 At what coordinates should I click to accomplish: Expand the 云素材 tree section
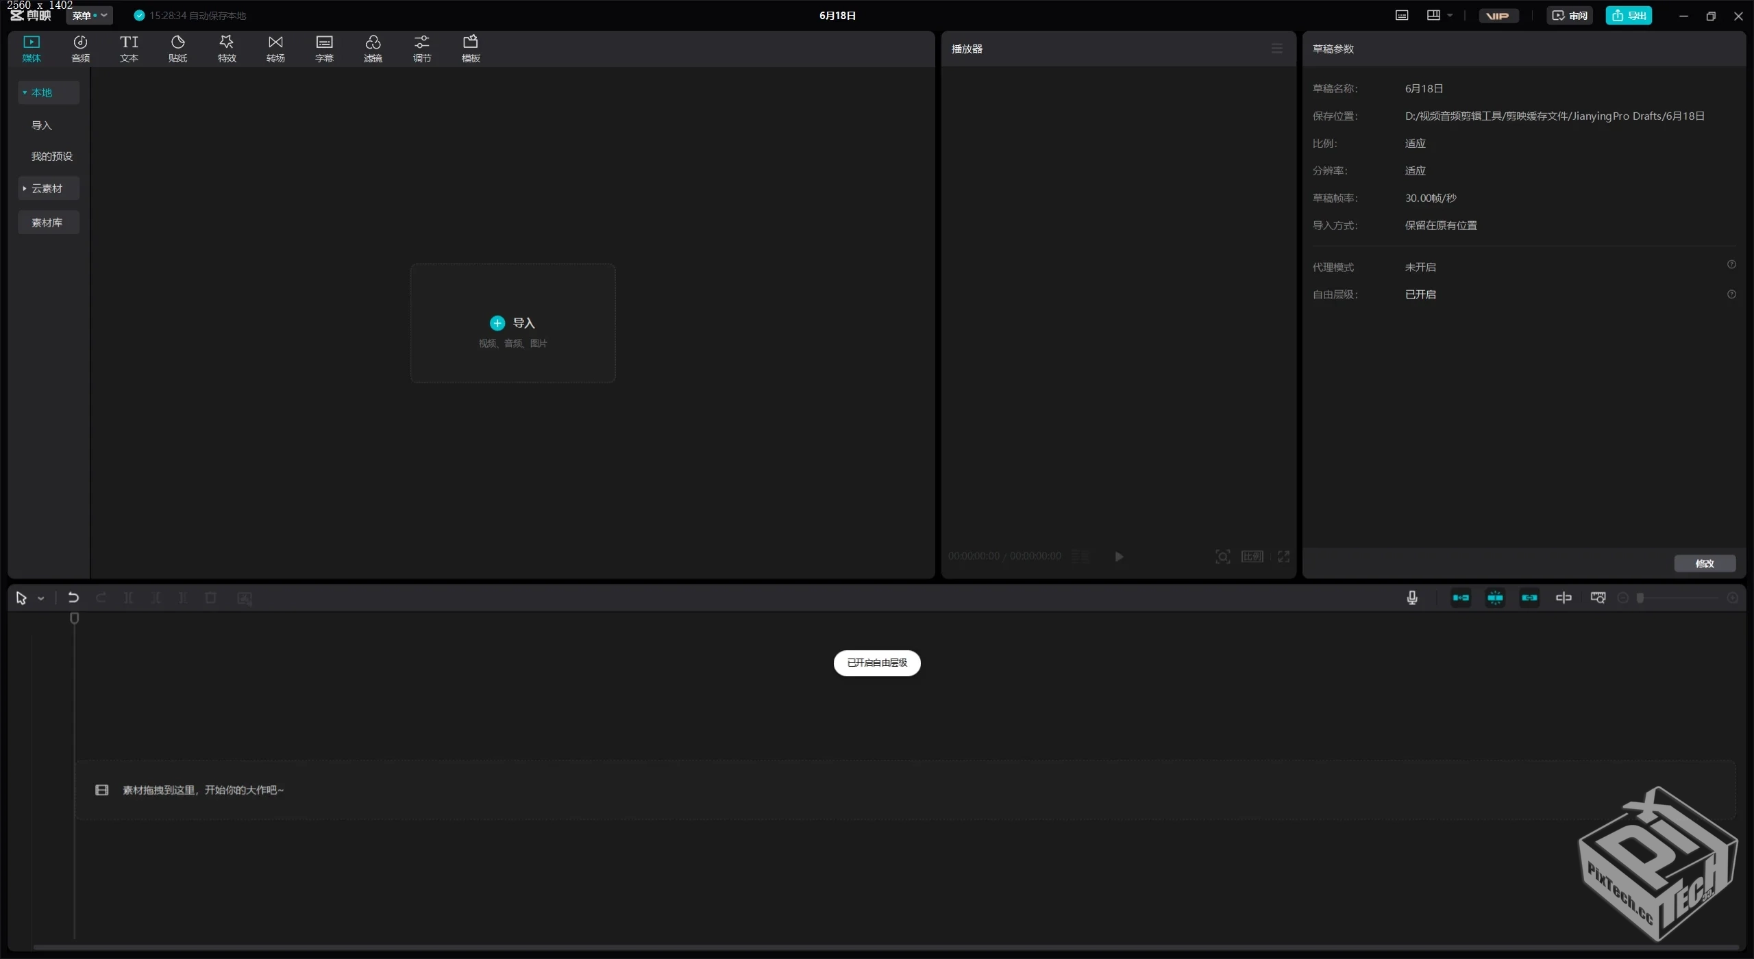47,188
